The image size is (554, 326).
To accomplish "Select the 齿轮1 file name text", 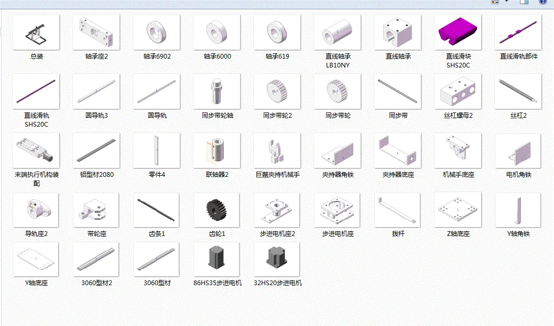I will point(217,233).
